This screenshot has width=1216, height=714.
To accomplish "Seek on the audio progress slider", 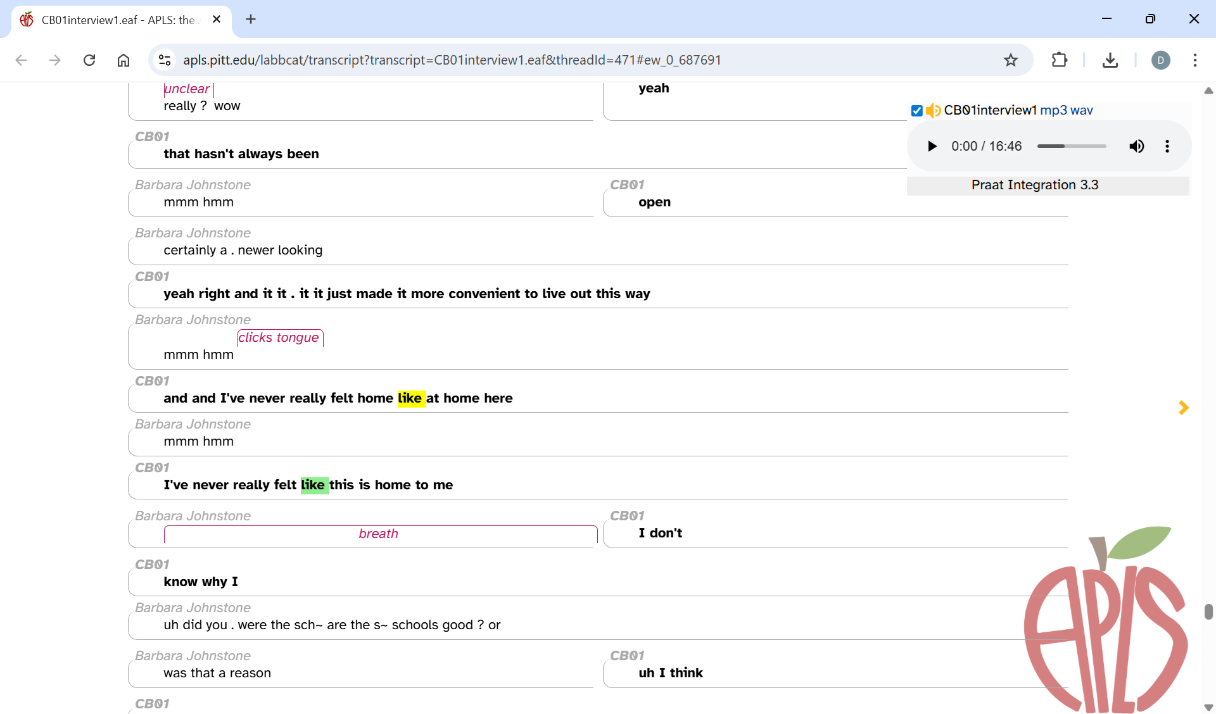I will coord(1072,146).
